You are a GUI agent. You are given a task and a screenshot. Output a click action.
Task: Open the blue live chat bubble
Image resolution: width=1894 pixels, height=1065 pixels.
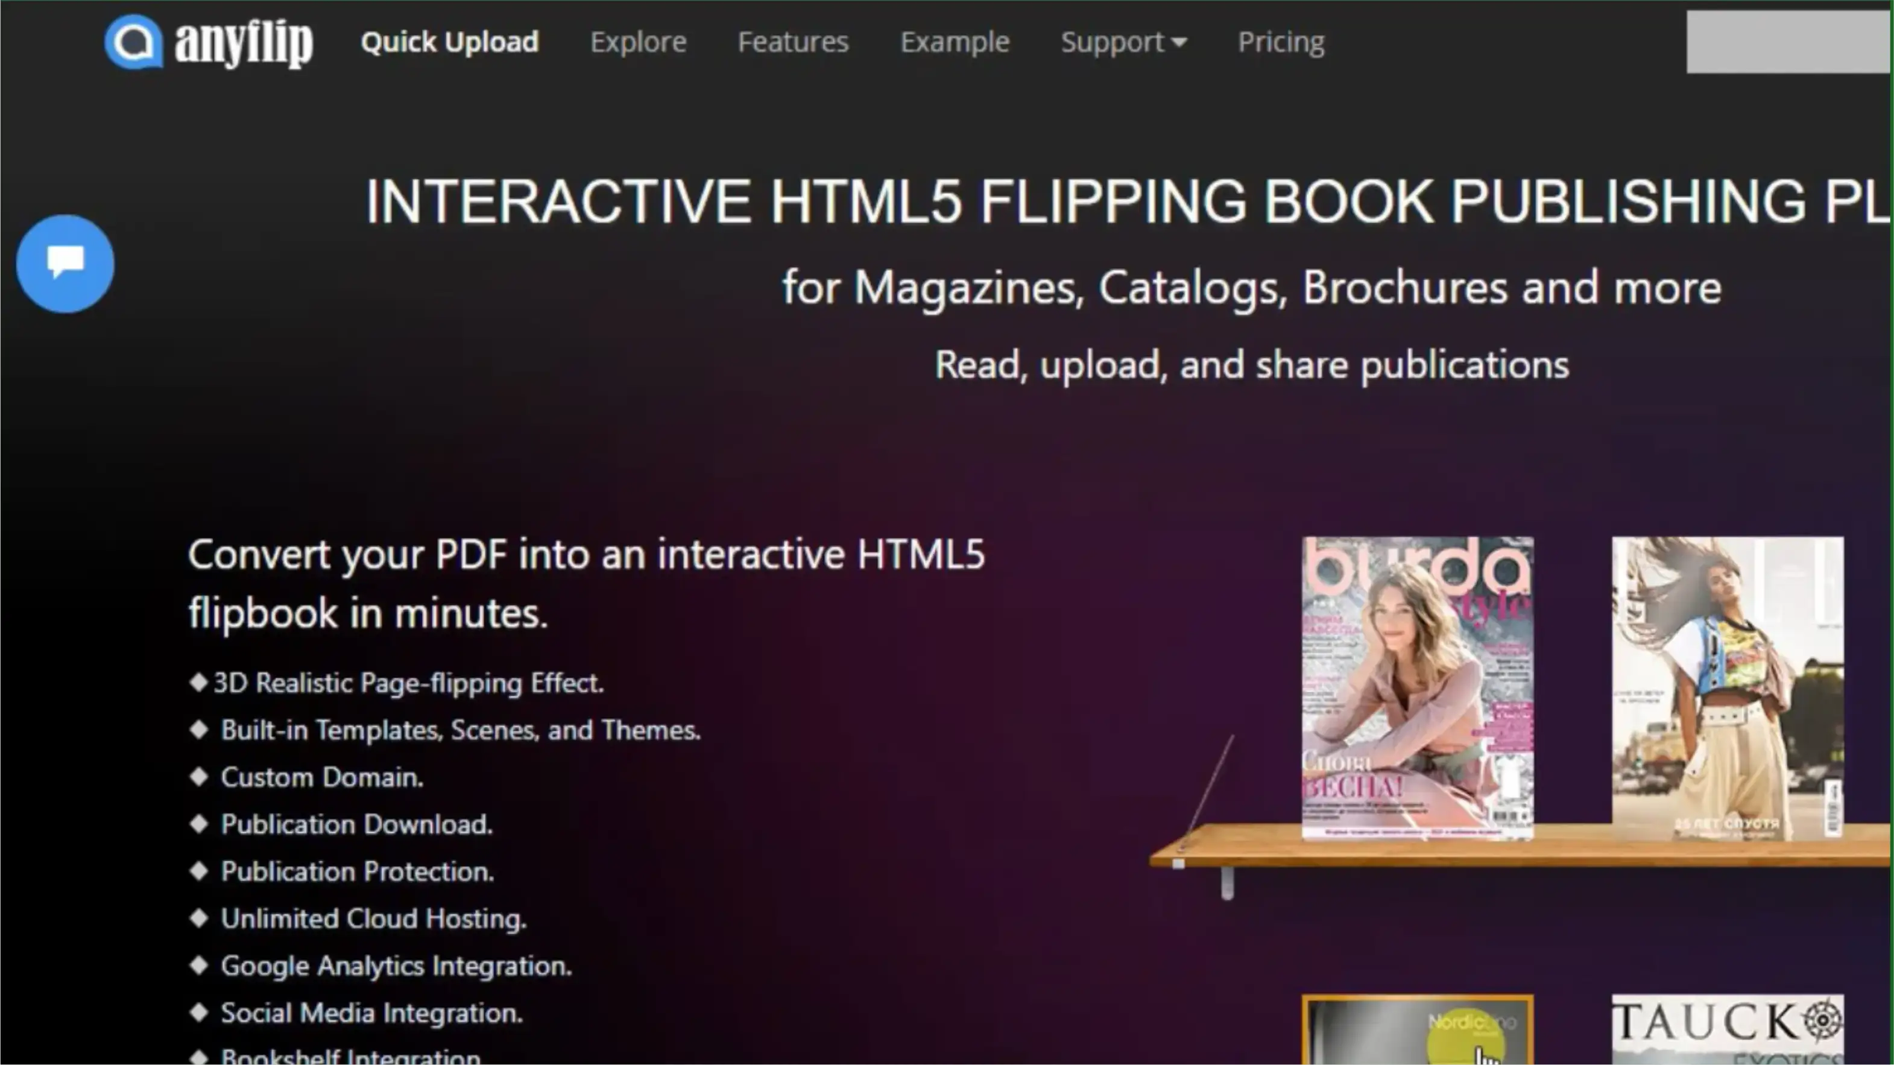(x=66, y=264)
